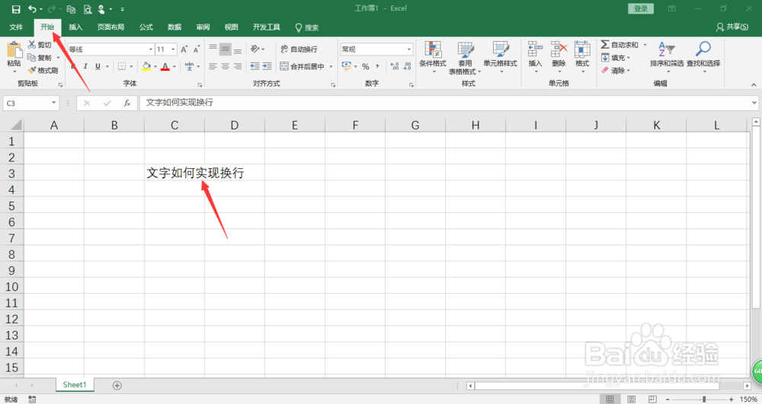
Task: Toggle align text left
Action: coord(213,66)
